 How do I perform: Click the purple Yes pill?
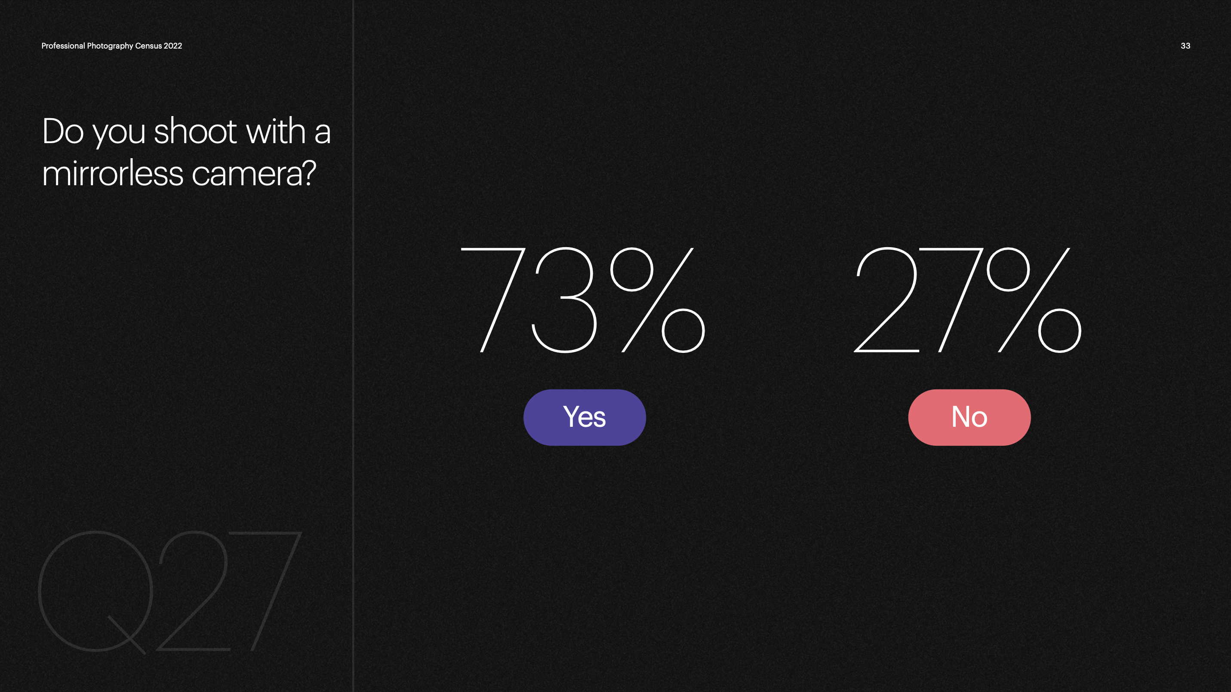(x=585, y=417)
